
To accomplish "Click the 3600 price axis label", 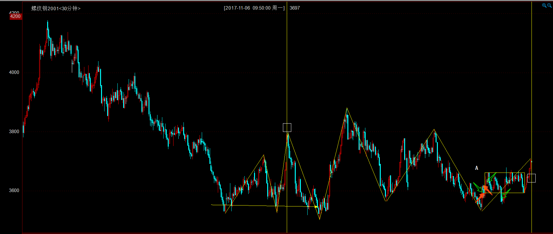I will [x=14, y=190].
